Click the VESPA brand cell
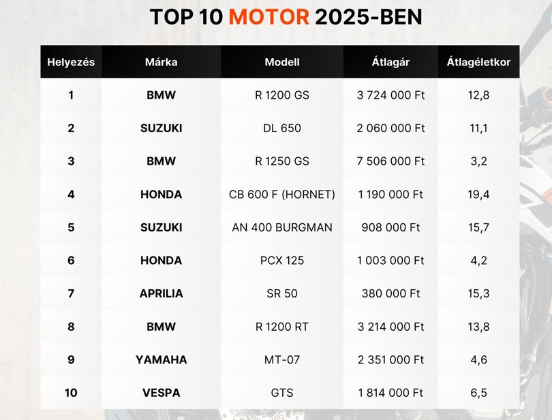552x420 pixels. coord(162,393)
